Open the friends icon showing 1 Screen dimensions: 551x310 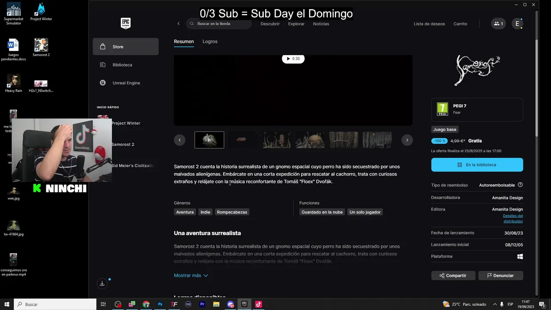pyautogui.click(x=498, y=24)
